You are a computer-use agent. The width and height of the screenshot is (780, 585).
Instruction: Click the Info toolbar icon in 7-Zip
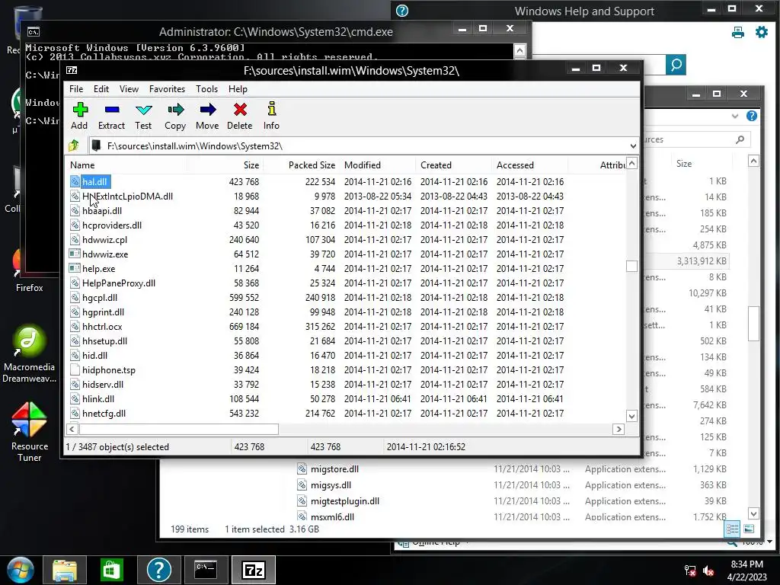[272, 109]
